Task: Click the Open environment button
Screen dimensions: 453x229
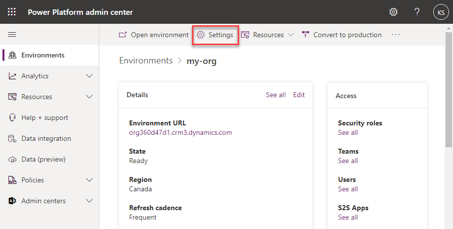Action: pos(154,35)
